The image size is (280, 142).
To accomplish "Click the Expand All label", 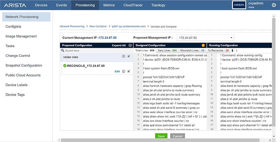I will coord(119,45).
